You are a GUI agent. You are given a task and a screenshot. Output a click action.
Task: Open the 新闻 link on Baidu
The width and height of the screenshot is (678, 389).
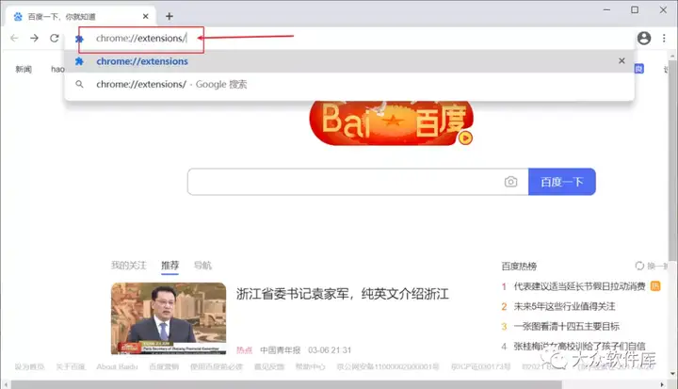coord(24,70)
